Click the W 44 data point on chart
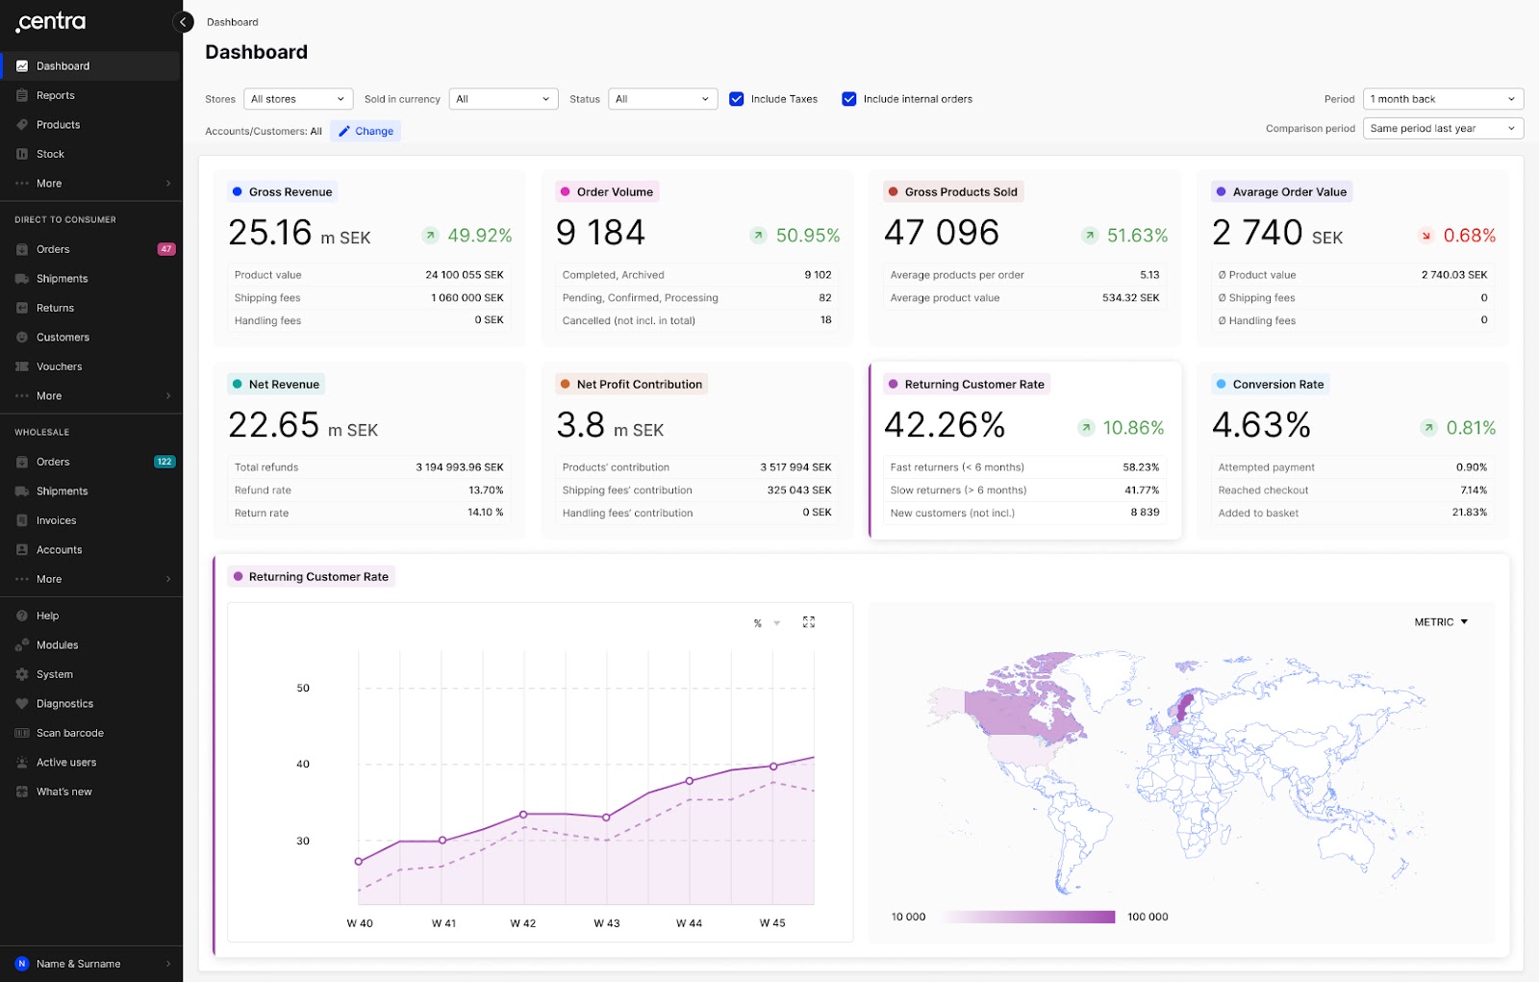This screenshot has height=982, width=1539. 690,781
